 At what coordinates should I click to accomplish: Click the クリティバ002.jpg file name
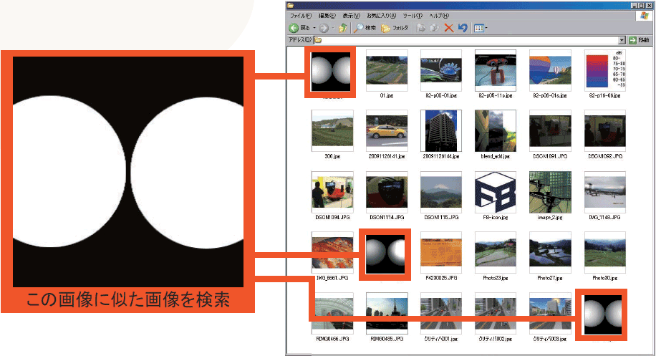click(x=496, y=338)
